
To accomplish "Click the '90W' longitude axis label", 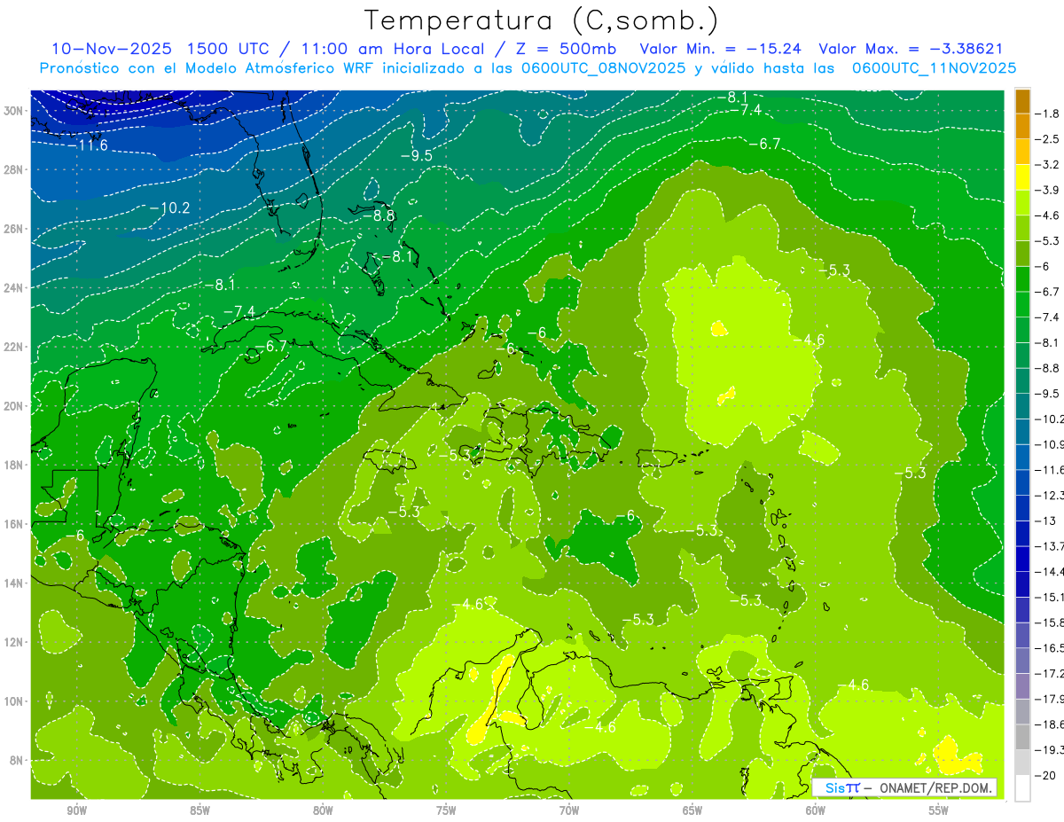I will tap(76, 810).
